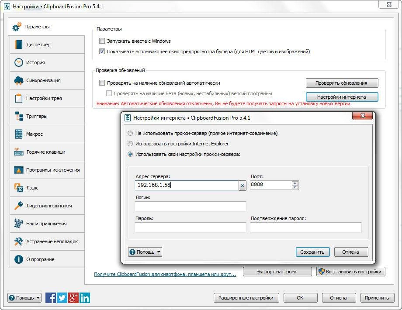
Task: Click the main window OK button
Action: [300, 298]
